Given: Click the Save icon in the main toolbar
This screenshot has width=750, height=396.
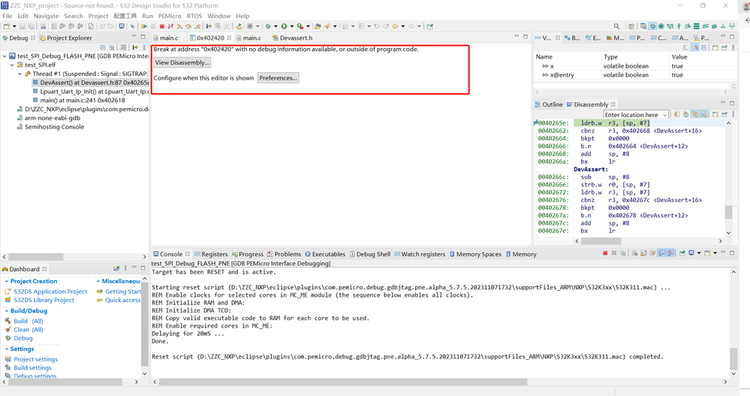Looking at the screenshot, I should click(22, 26).
